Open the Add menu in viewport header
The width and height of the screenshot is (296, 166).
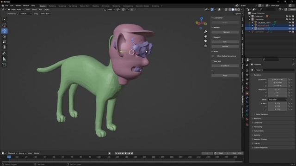pyautogui.click(x=40, y=10)
